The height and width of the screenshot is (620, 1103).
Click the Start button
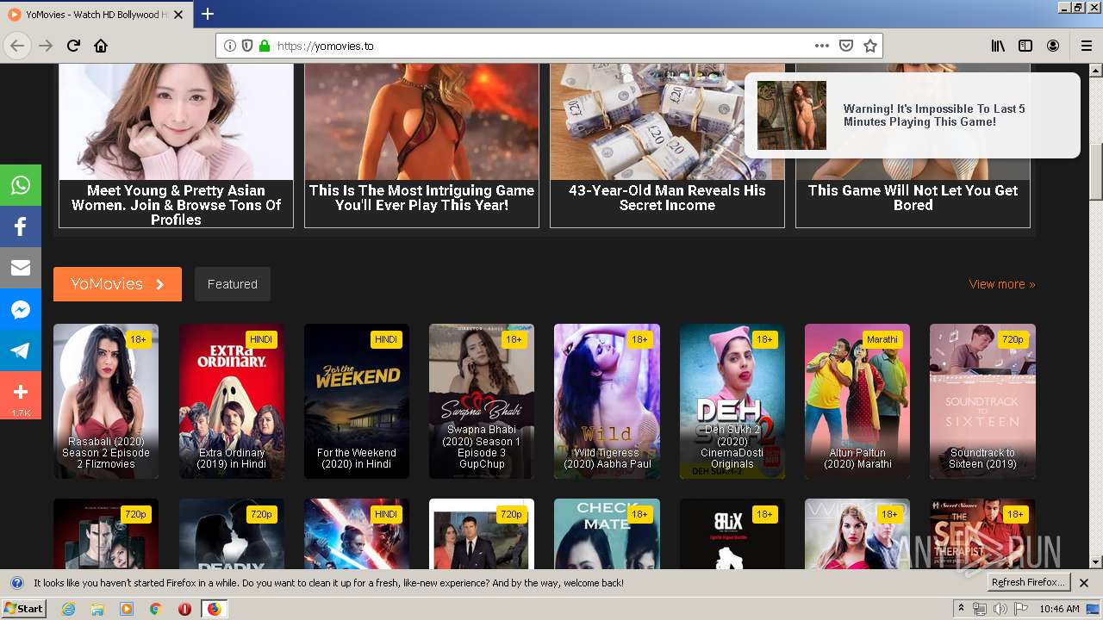pyautogui.click(x=23, y=609)
